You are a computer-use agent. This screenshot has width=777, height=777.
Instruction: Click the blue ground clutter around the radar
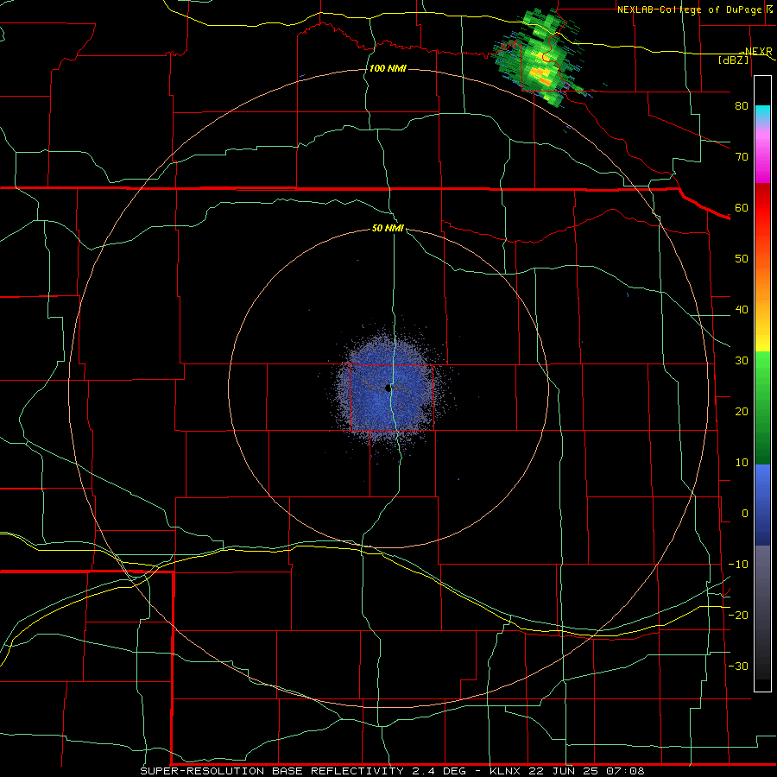[389, 389]
